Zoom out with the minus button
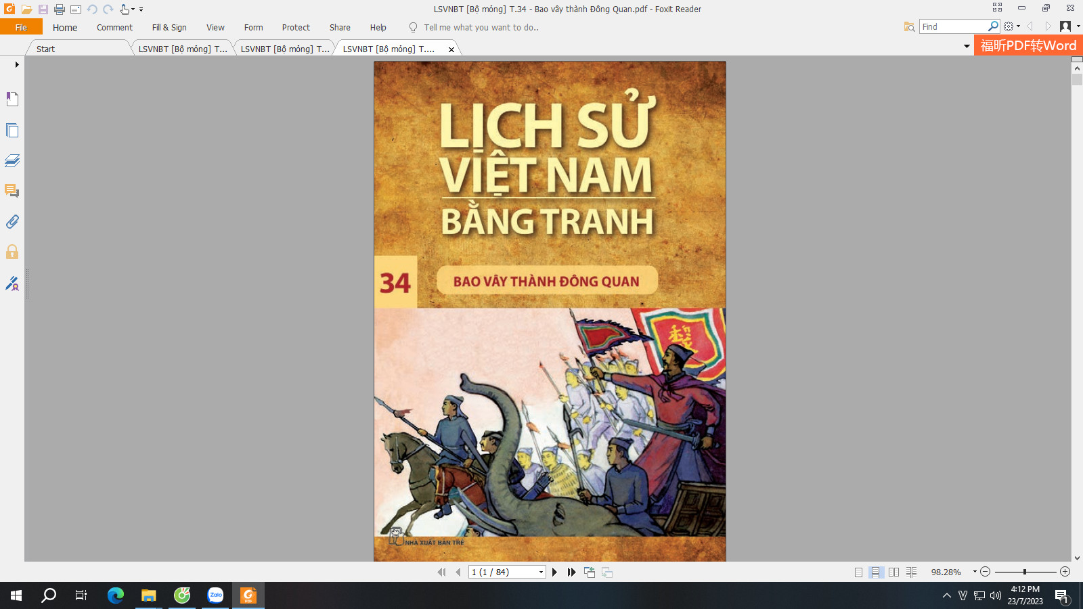Image resolution: width=1083 pixels, height=609 pixels. pyautogui.click(x=986, y=572)
